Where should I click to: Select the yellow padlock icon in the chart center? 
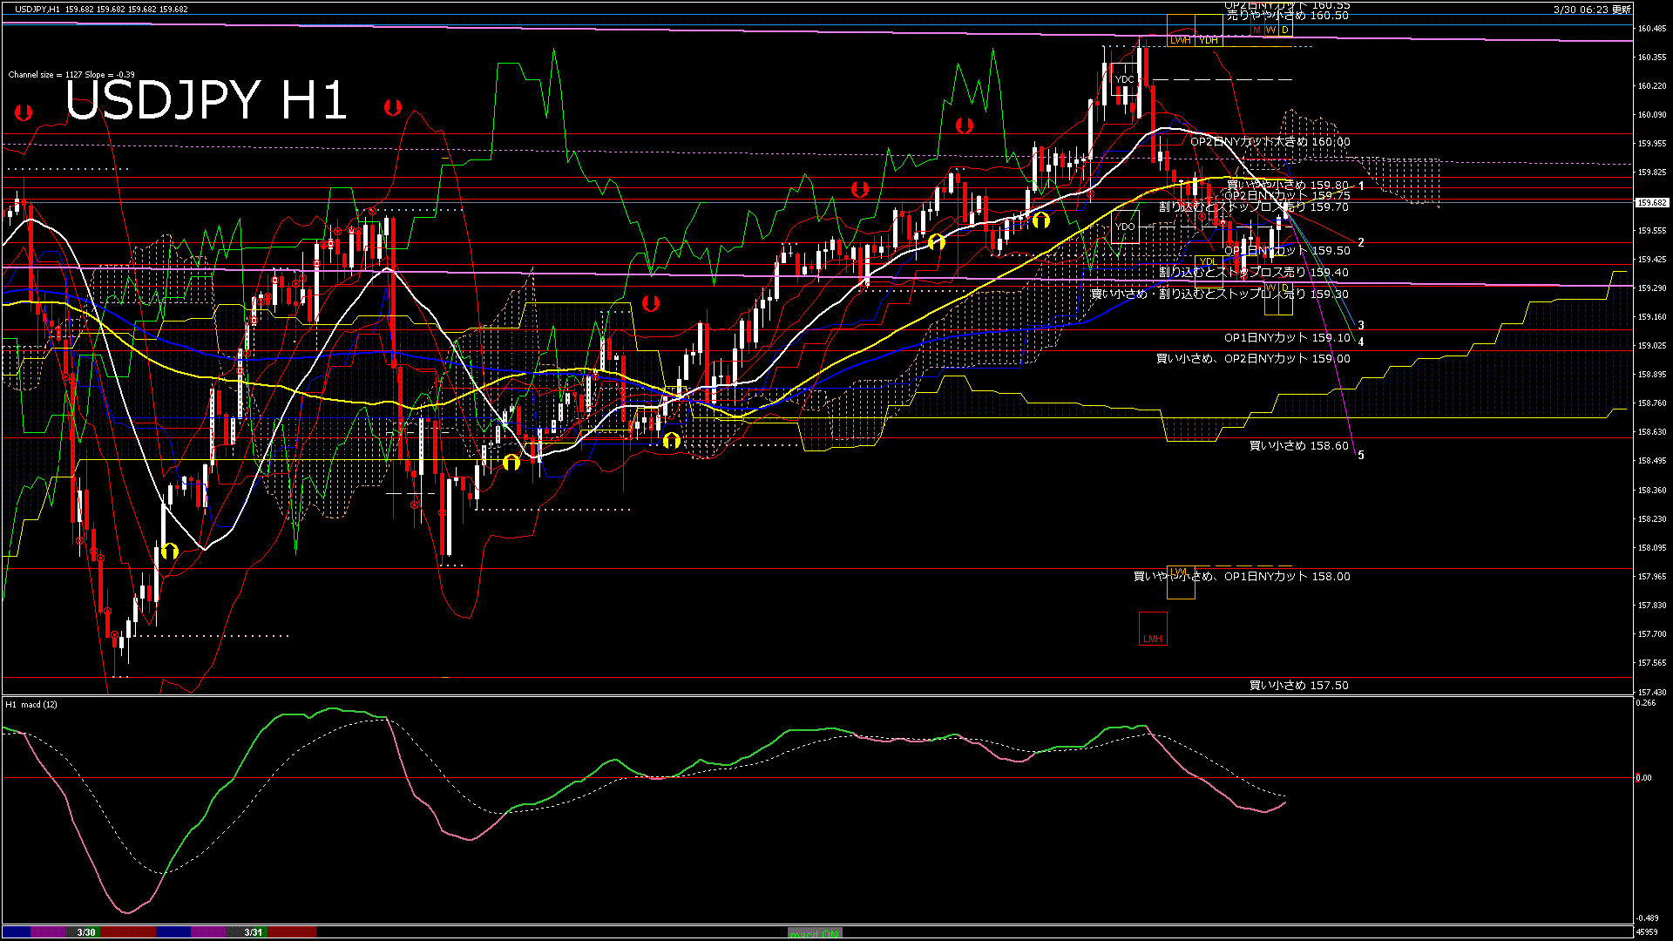tap(672, 441)
